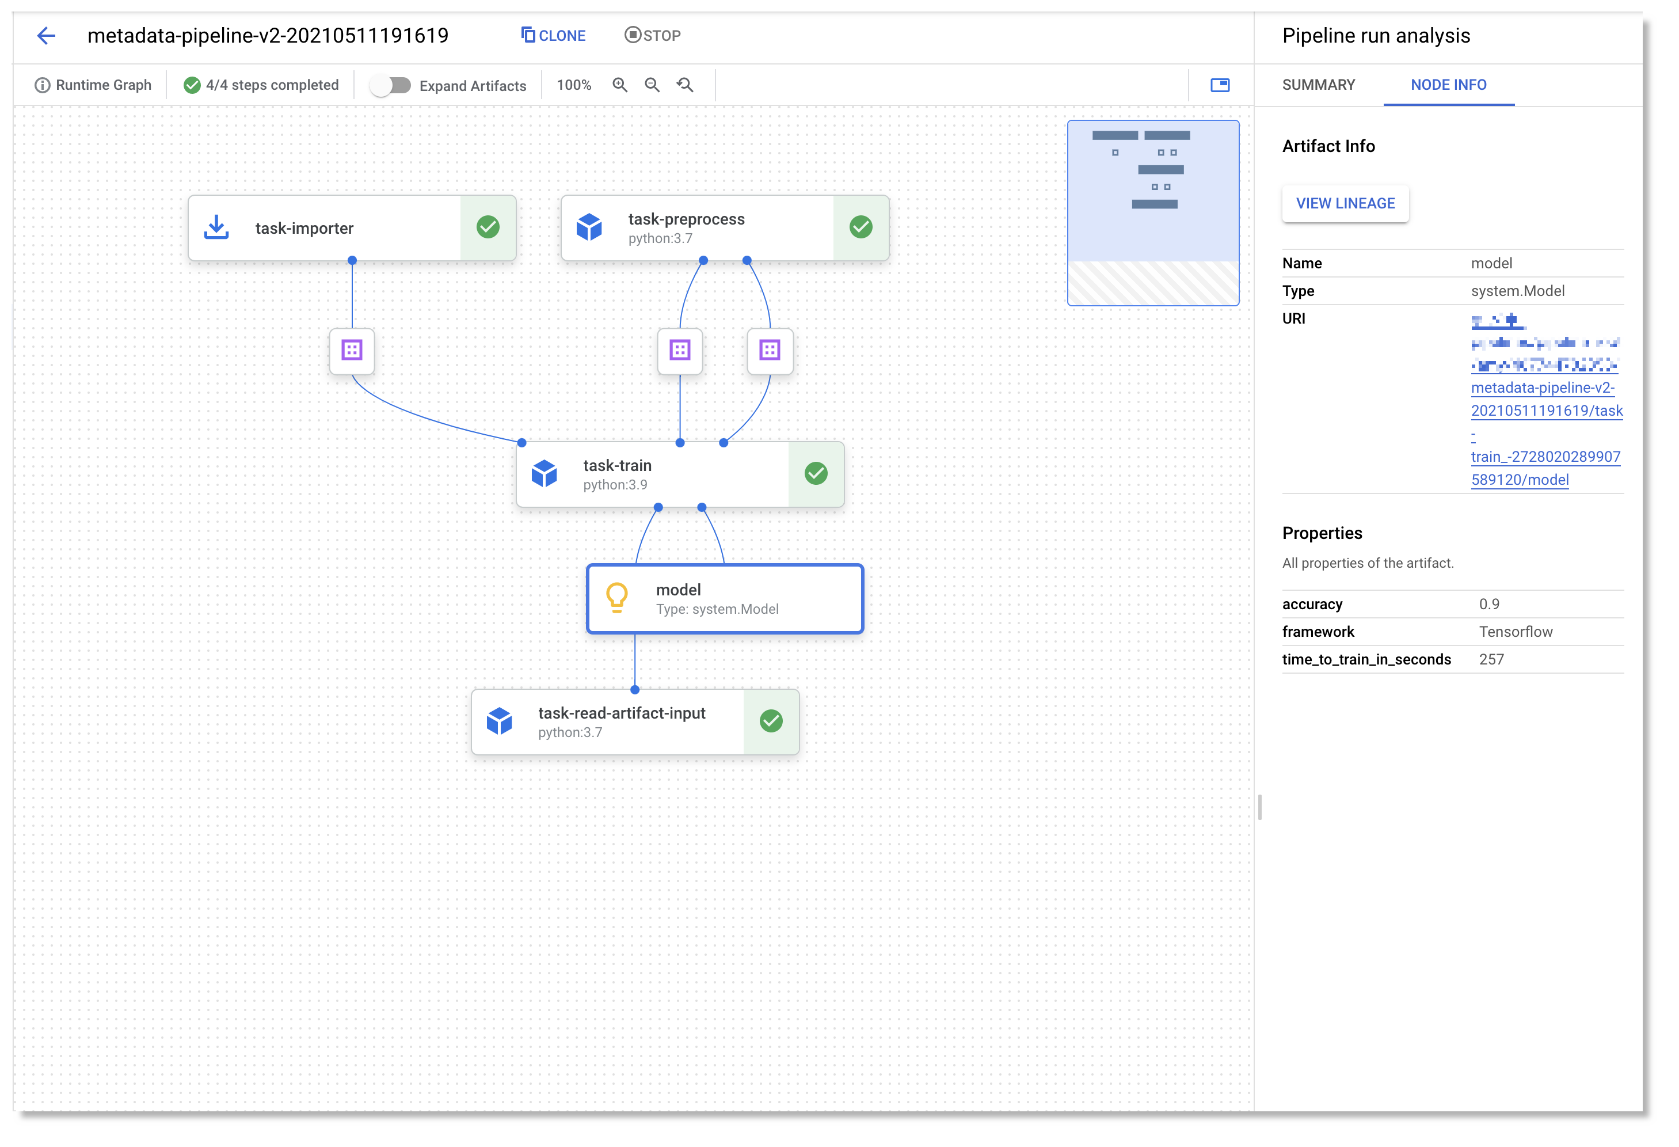Click the zoom in magnifier icon
This screenshot has width=1679, height=1147.
click(x=619, y=85)
